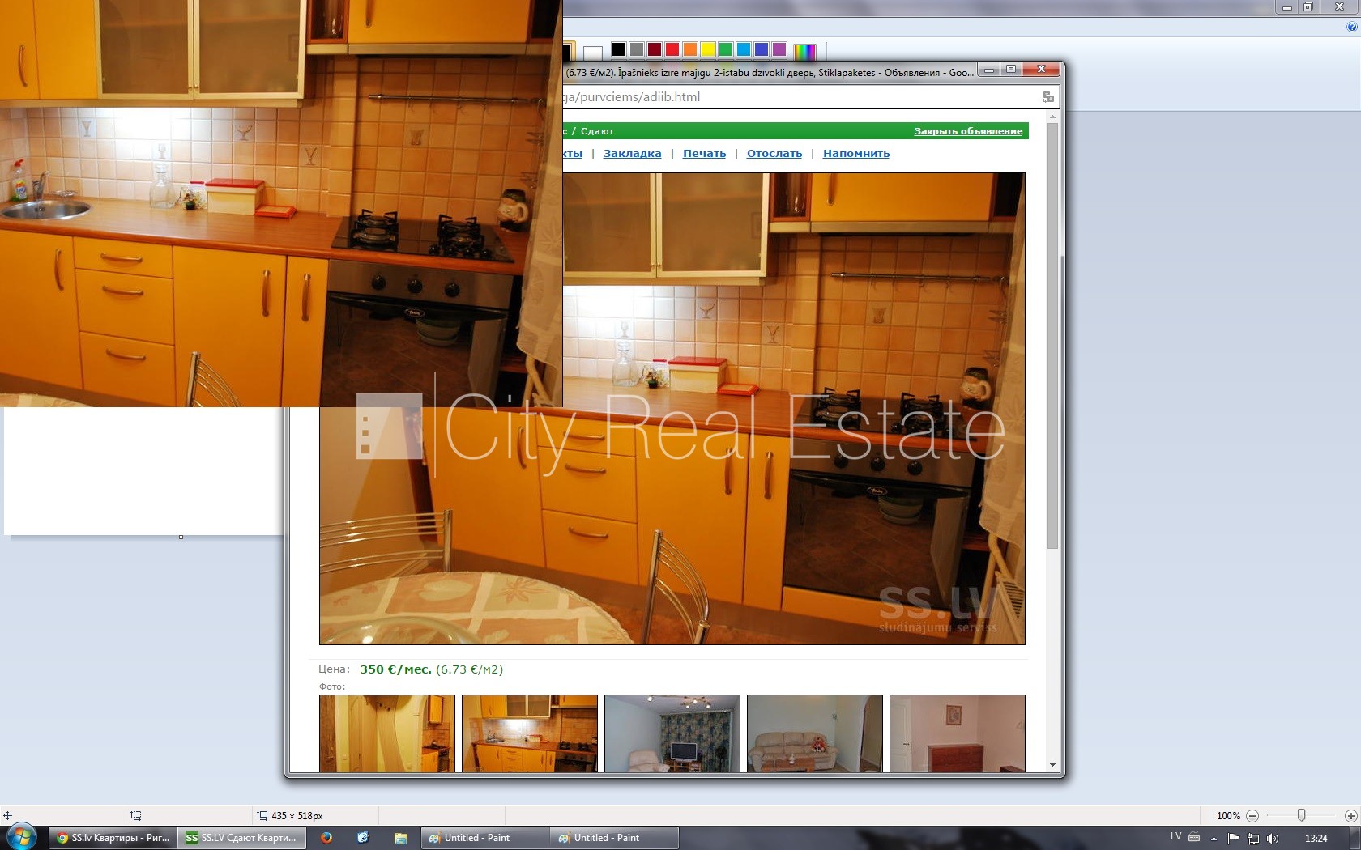The width and height of the screenshot is (1361, 850).
Task: Click the volume speaker icon in system tray
Action: (x=1273, y=839)
